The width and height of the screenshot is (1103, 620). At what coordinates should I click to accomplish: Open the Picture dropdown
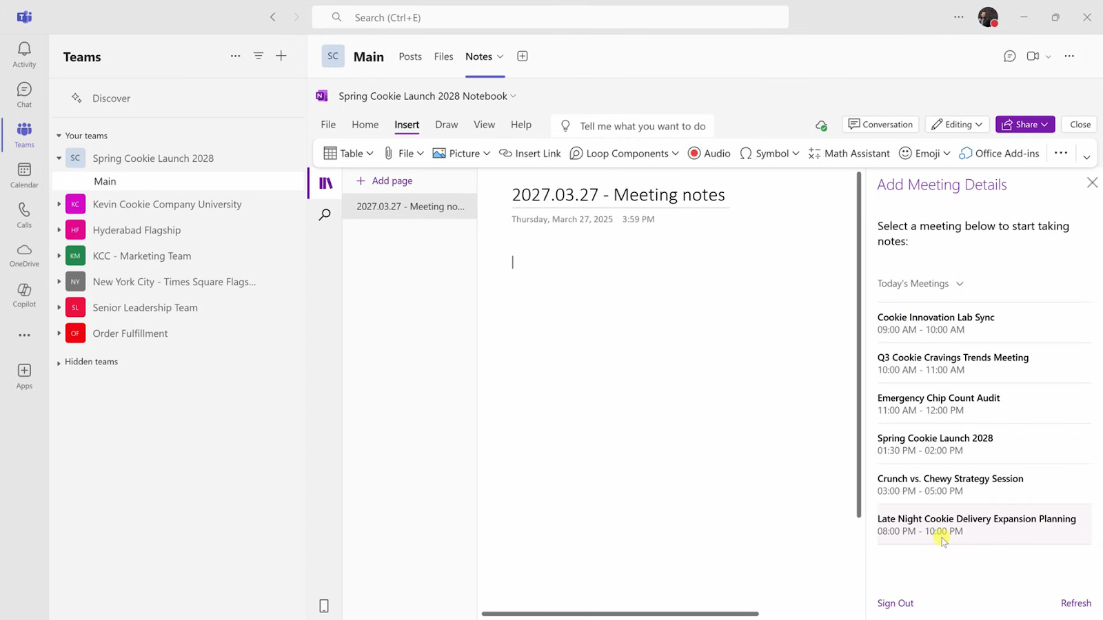point(461,154)
